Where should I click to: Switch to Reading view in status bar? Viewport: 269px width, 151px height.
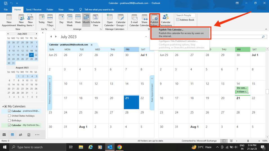click(x=231, y=141)
